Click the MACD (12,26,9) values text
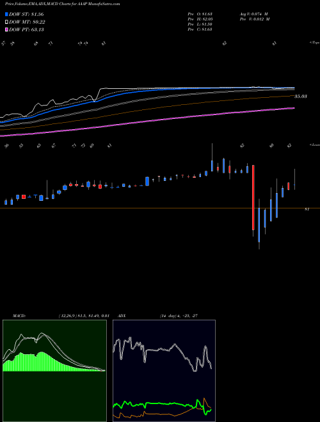This screenshot has height=422, width=320. (x=83, y=316)
